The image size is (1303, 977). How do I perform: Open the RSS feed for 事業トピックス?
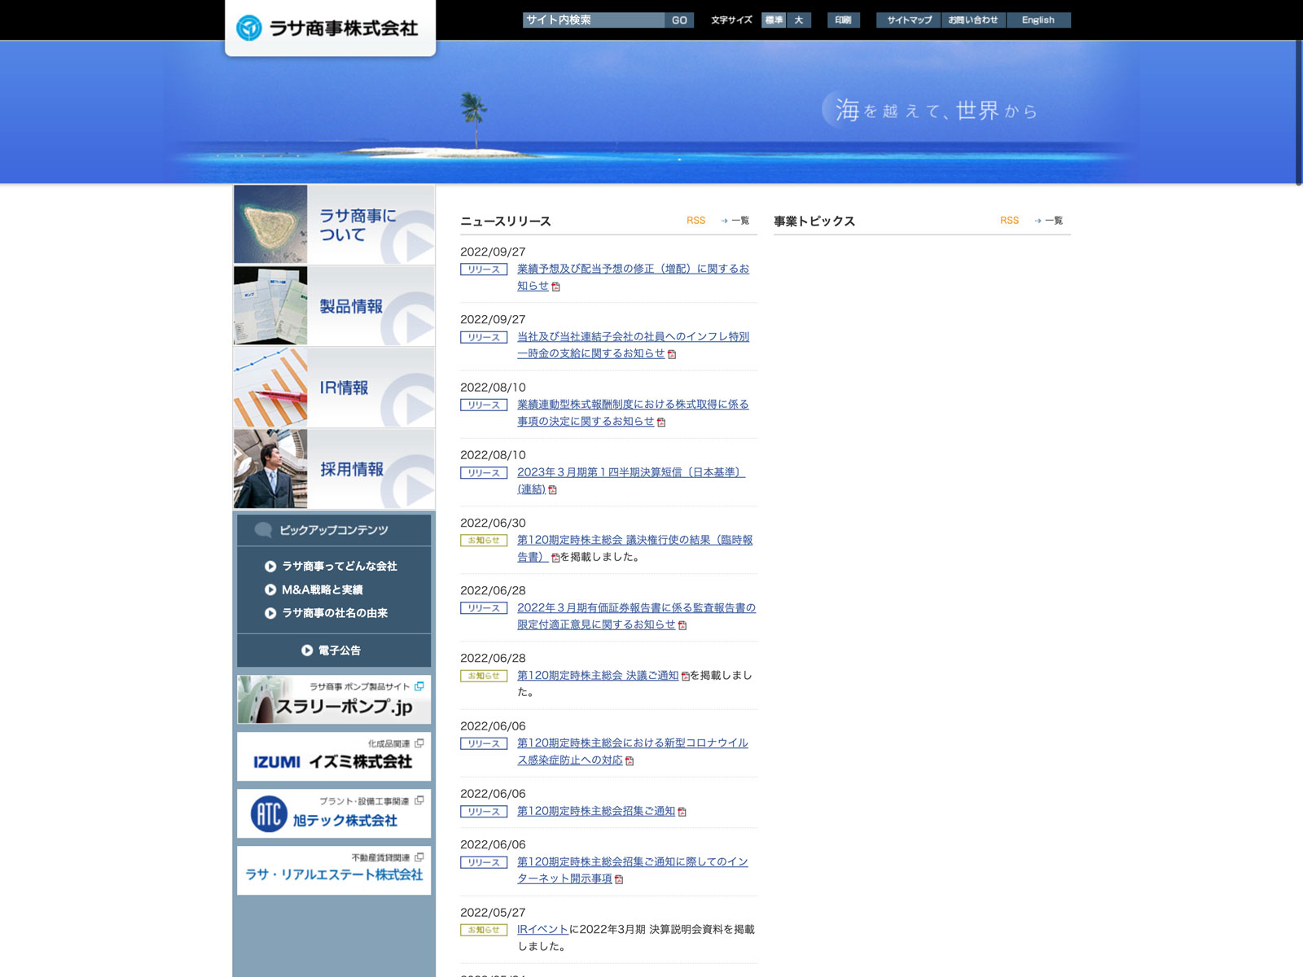1009,221
